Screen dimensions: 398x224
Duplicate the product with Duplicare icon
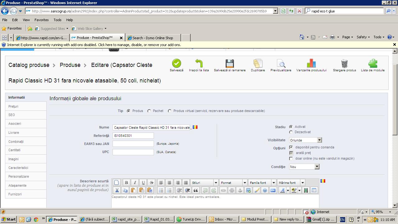258,63
